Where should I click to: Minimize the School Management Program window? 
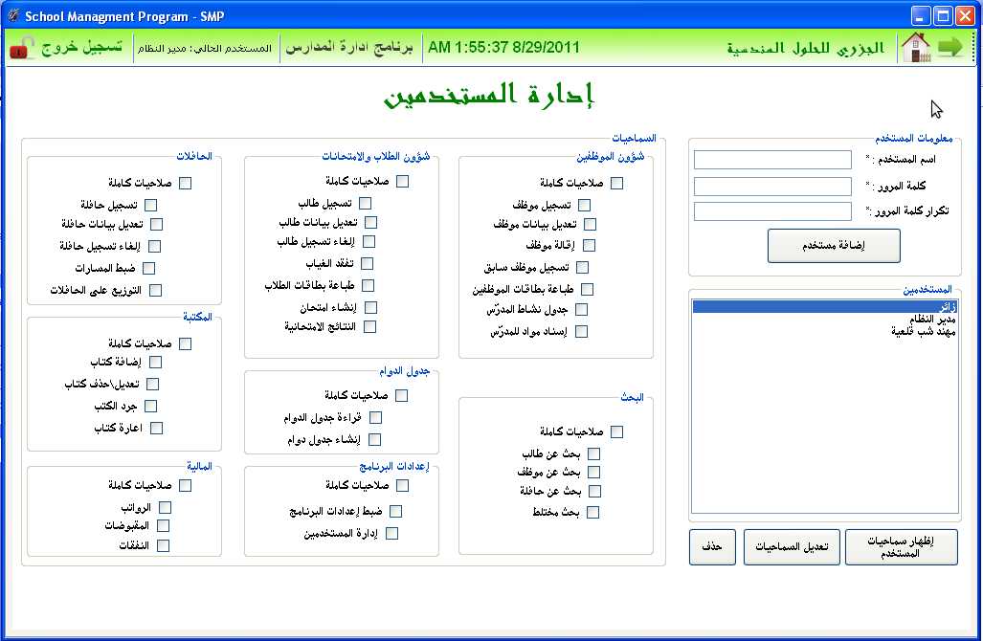pos(921,15)
